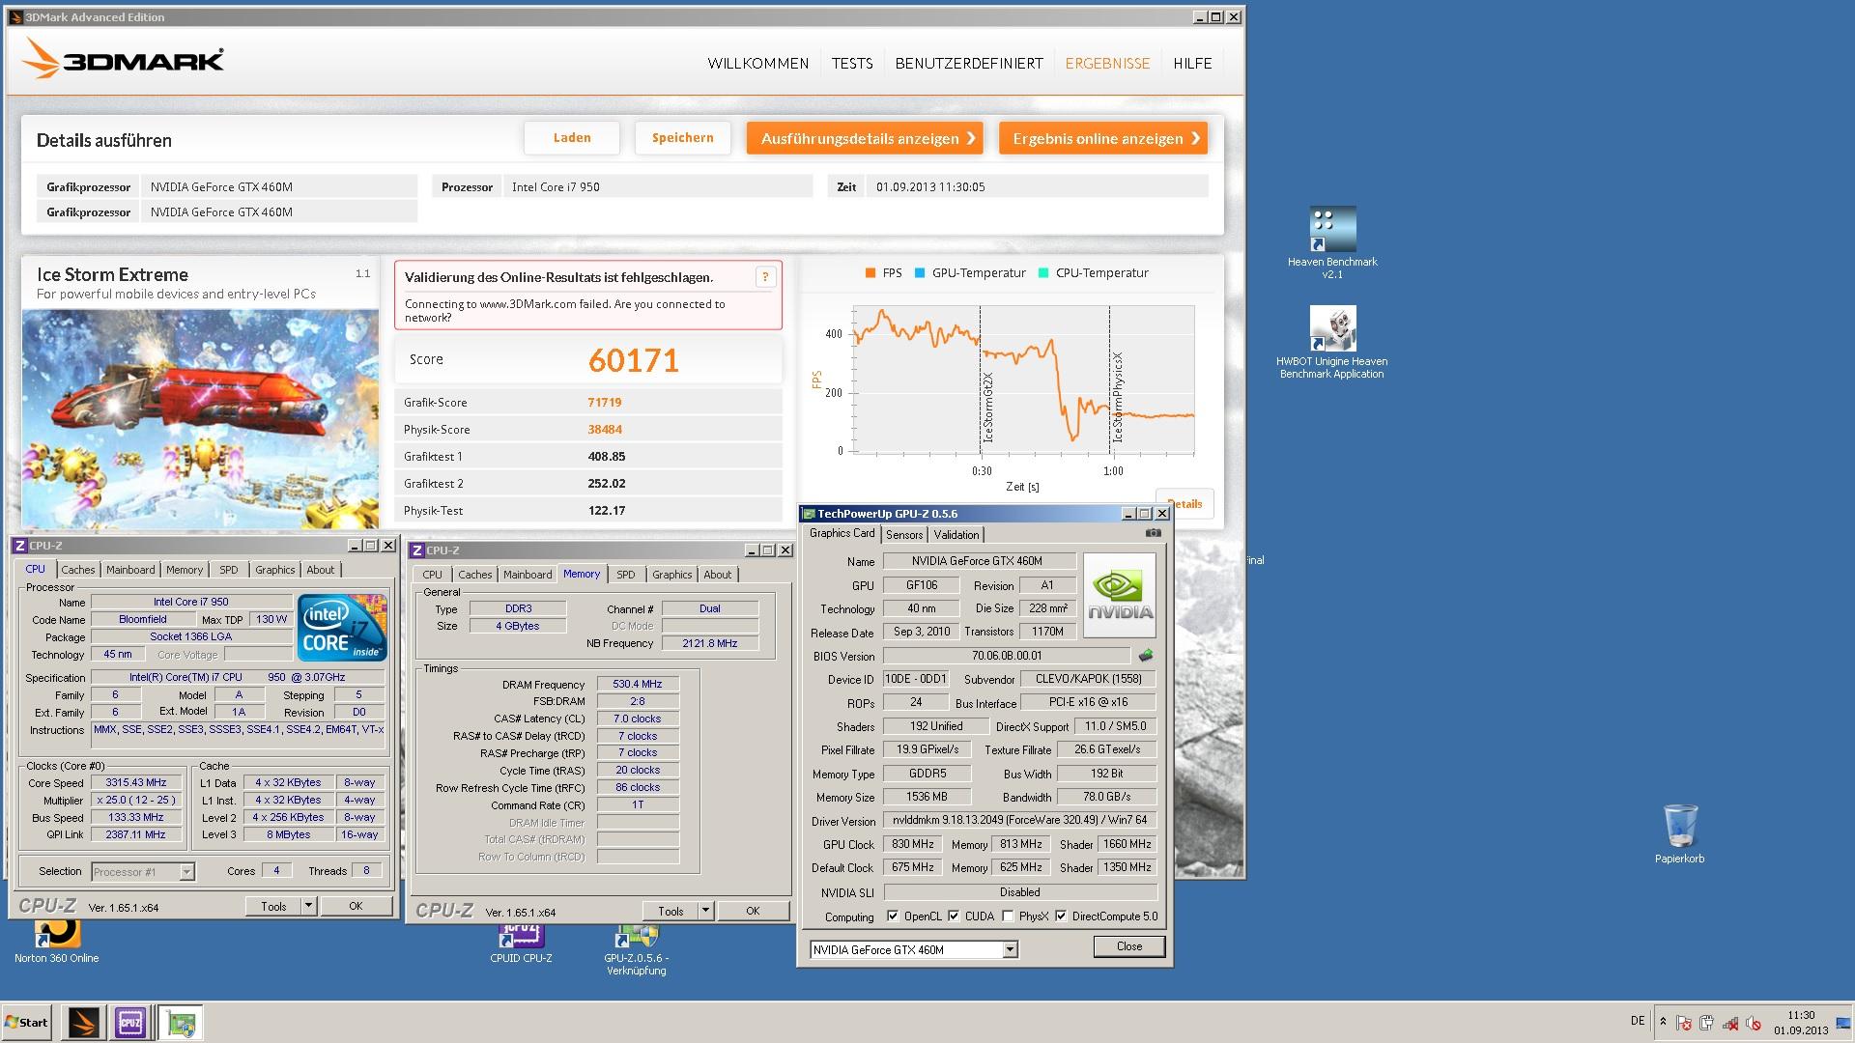Open the TESTS tab in 3DMark
The image size is (1855, 1043).
[852, 64]
